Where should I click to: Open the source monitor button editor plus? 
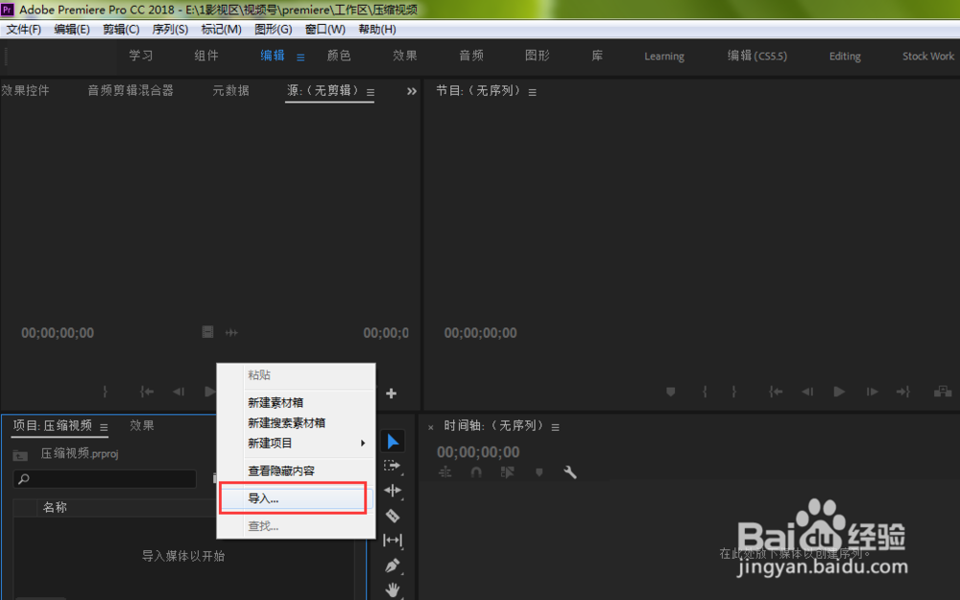pos(392,393)
